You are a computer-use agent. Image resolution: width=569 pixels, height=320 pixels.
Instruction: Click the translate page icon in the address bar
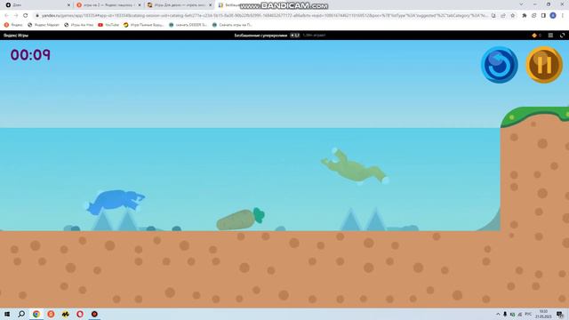[493, 16]
